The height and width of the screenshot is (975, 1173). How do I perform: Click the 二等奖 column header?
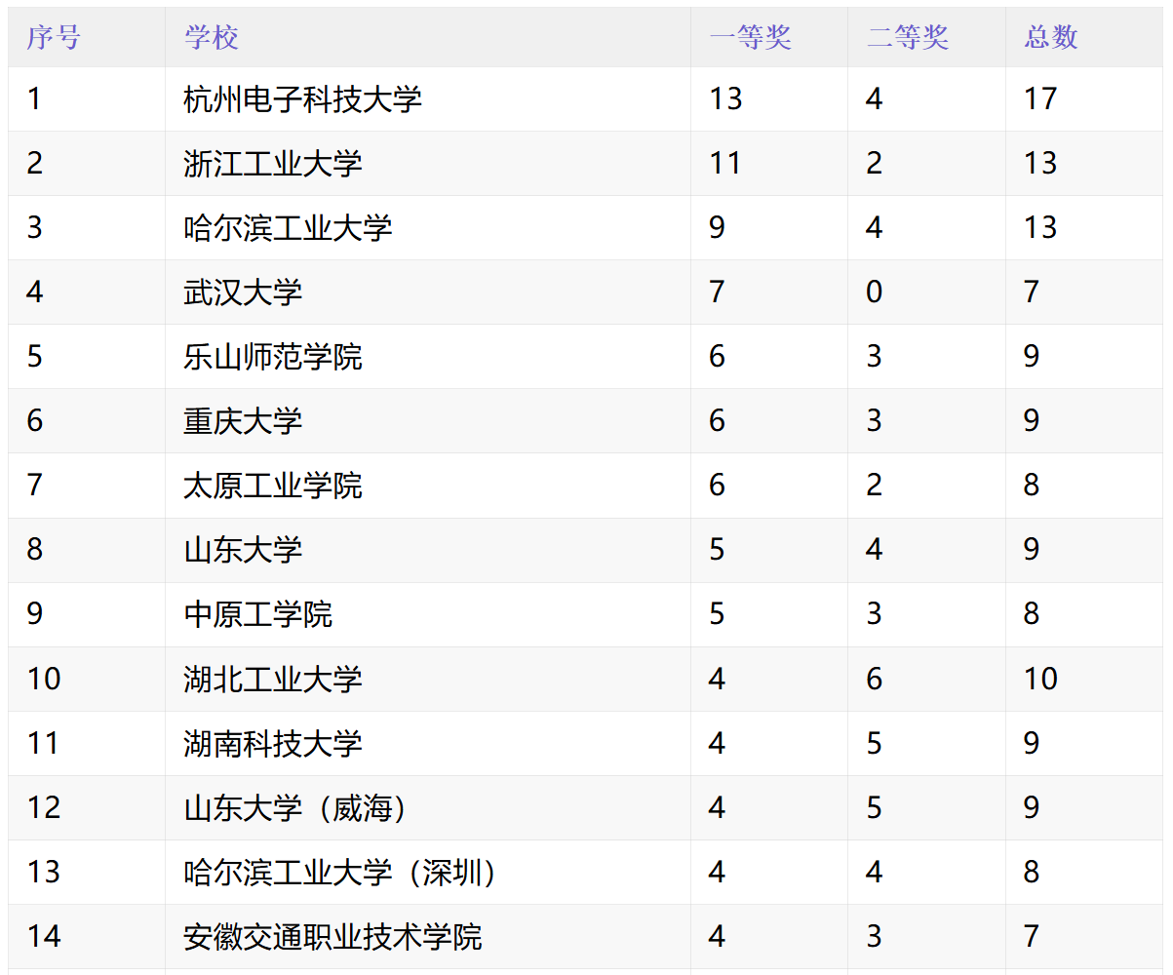(x=908, y=37)
